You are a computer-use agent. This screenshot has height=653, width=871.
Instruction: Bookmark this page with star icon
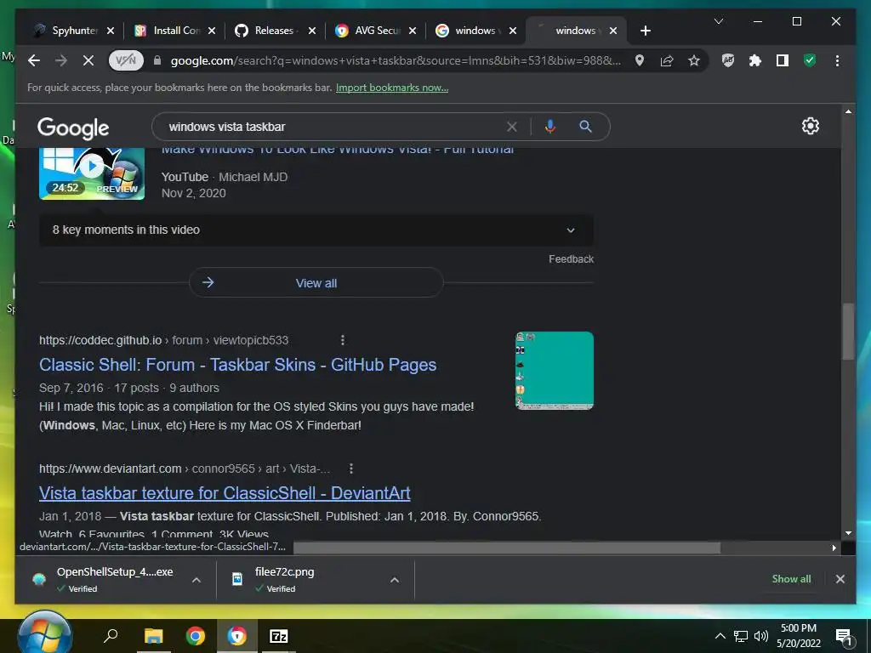click(x=694, y=60)
